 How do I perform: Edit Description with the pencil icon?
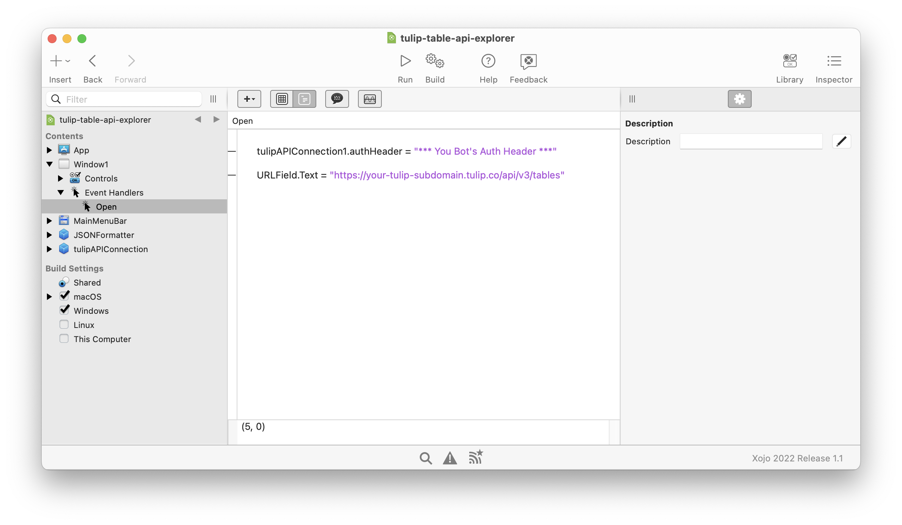pyautogui.click(x=842, y=141)
